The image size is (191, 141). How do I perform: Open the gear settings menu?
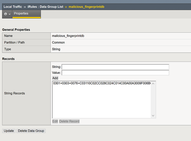coord(5,14)
